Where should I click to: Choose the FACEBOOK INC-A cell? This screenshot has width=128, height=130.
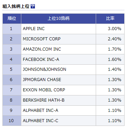pos(58,60)
